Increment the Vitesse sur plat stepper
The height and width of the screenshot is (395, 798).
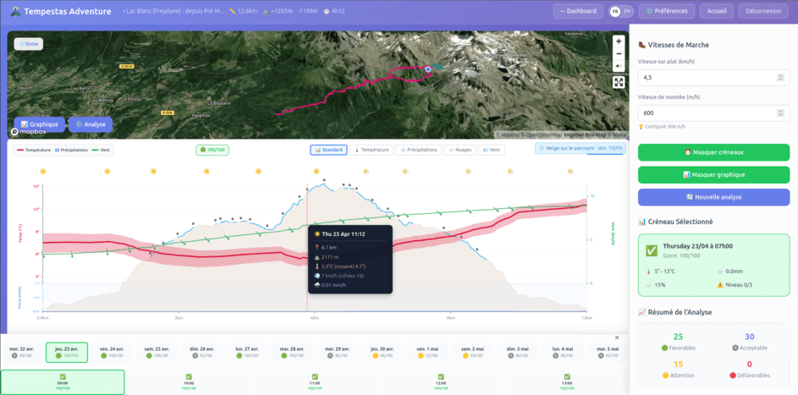pyautogui.click(x=780, y=75)
